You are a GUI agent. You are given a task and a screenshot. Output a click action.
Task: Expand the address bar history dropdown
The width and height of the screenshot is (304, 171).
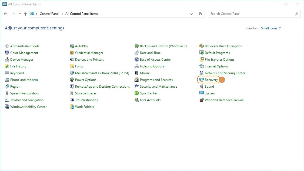click(x=192, y=14)
